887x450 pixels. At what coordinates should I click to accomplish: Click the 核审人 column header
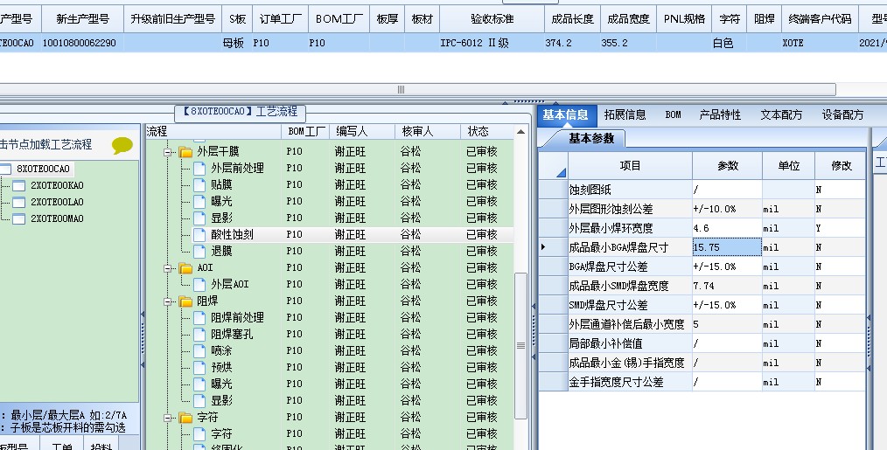click(428, 132)
